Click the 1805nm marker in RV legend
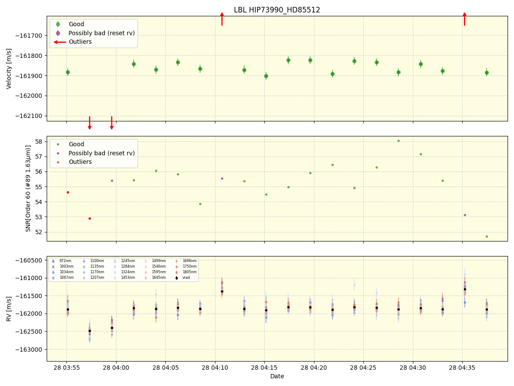514x386 pixels. (176, 272)
